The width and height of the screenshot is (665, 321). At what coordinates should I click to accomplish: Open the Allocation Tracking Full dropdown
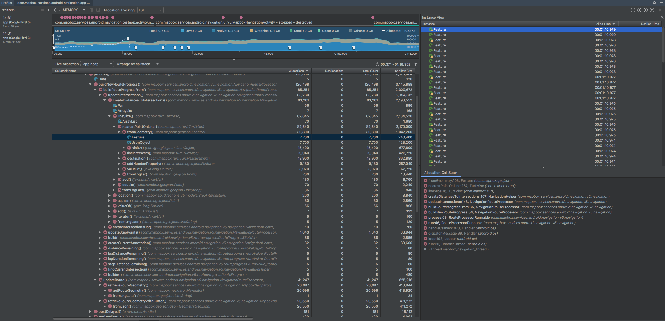tap(150, 10)
